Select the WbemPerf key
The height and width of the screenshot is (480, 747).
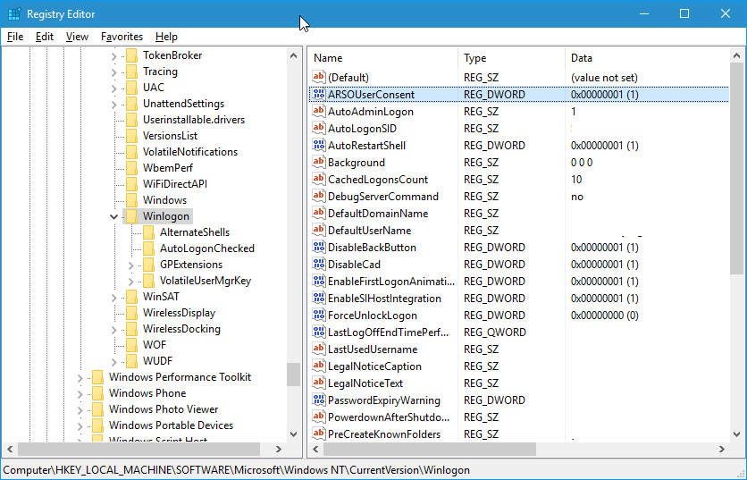click(168, 168)
